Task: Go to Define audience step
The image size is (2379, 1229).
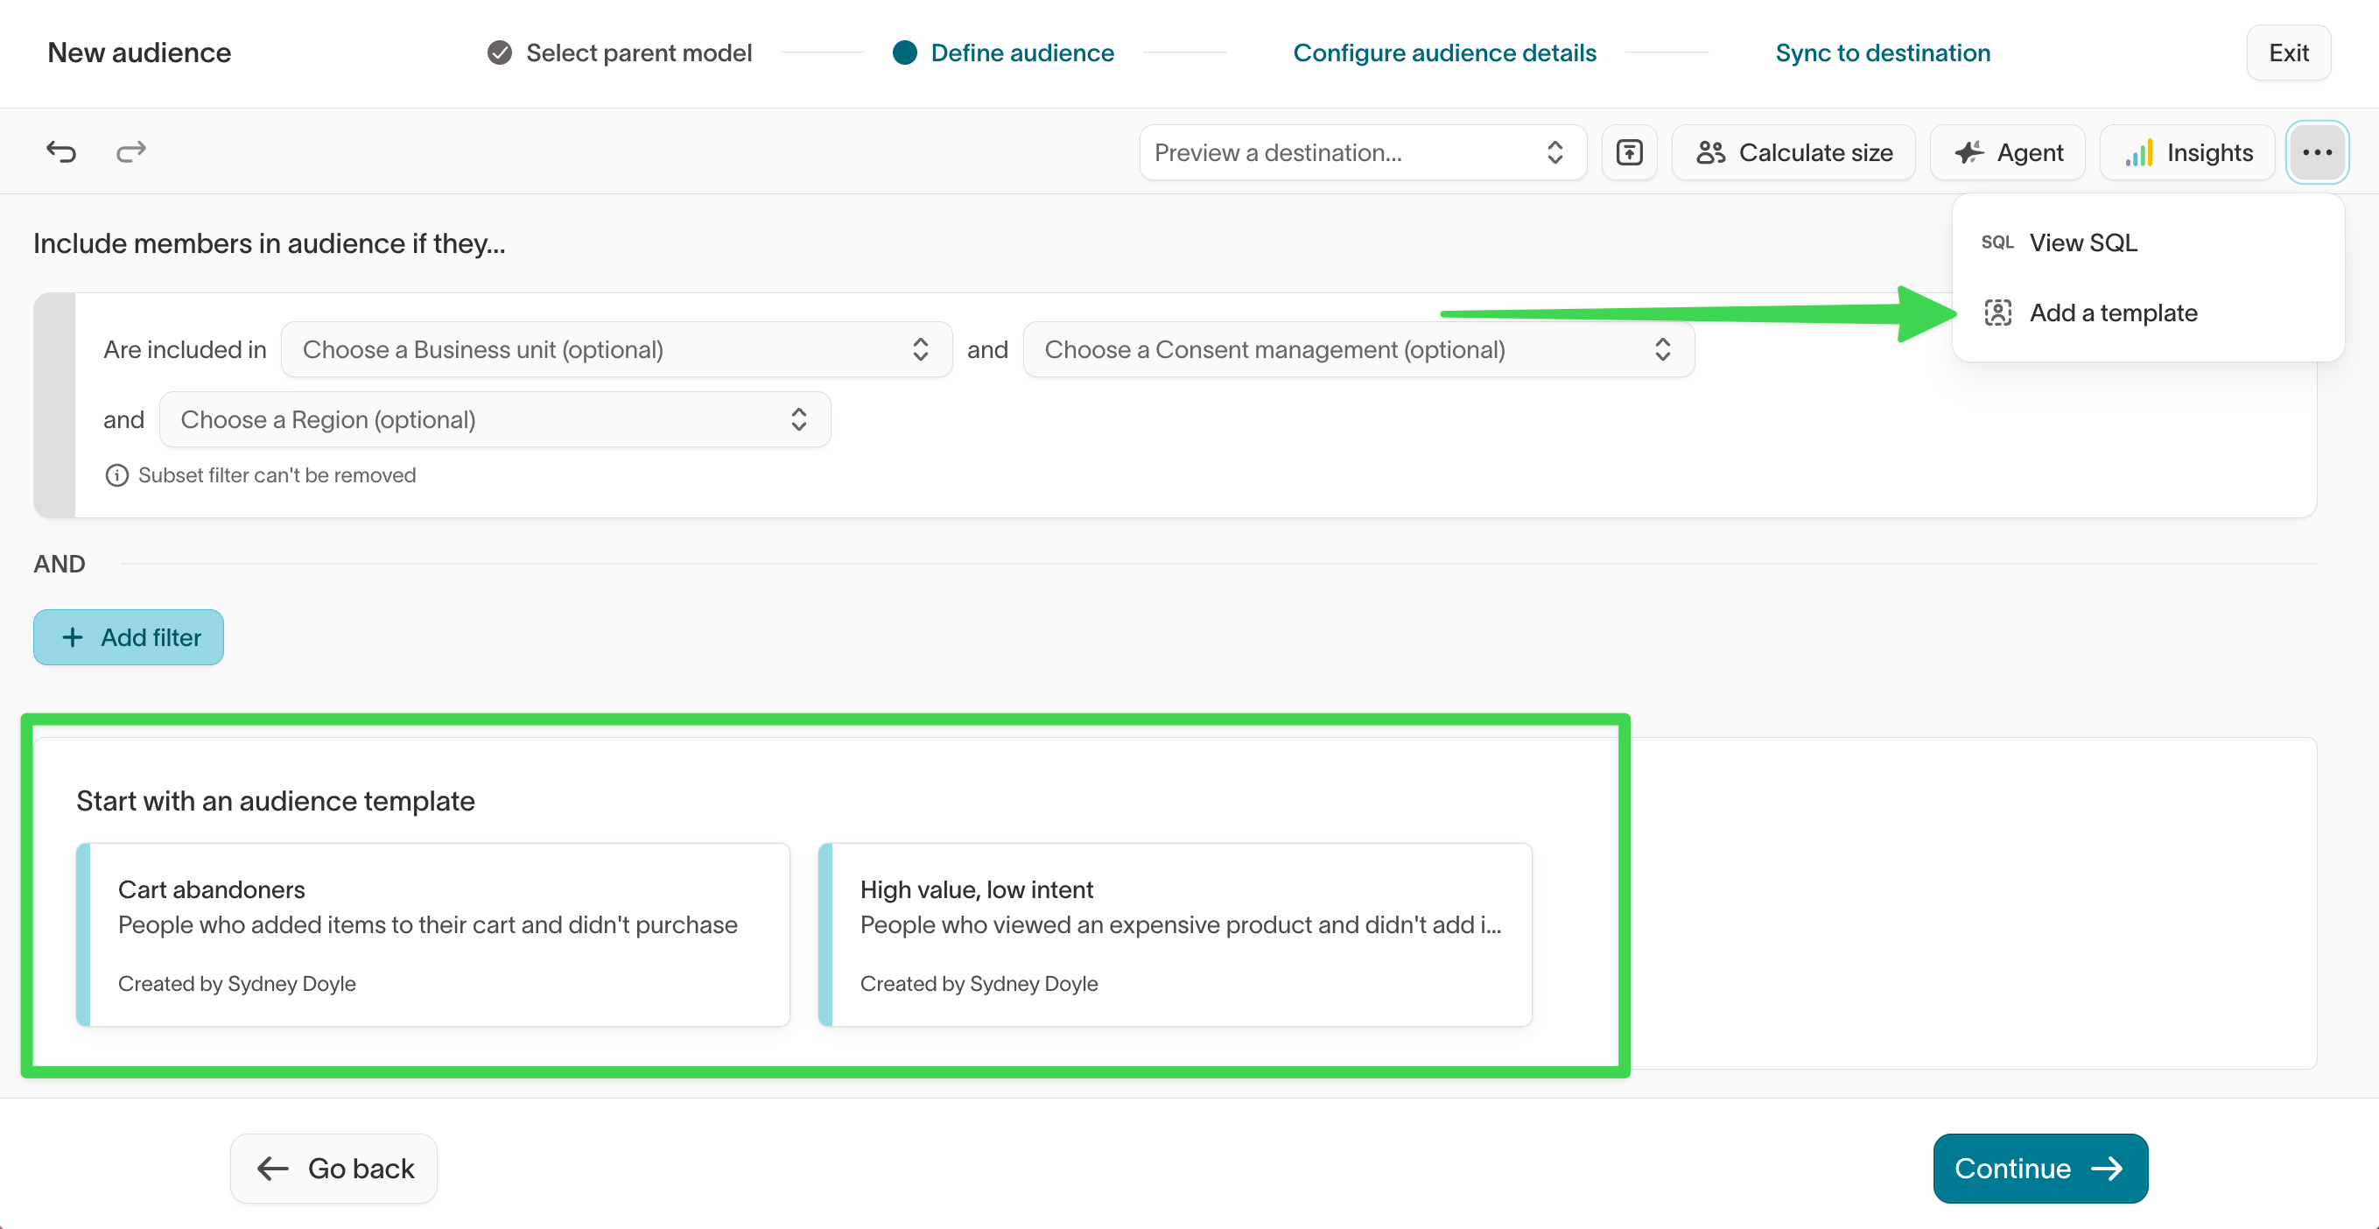Action: coord(1004,53)
